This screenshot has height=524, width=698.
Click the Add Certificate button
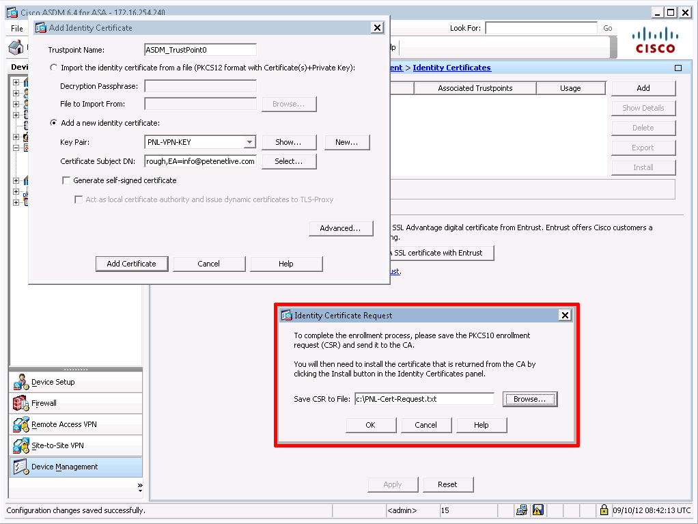point(132,264)
